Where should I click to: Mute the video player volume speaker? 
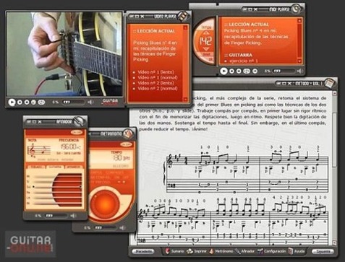click(90, 102)
